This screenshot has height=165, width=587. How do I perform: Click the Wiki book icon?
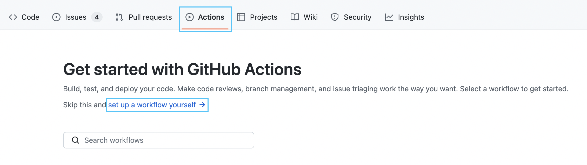(x=295, y=17)
